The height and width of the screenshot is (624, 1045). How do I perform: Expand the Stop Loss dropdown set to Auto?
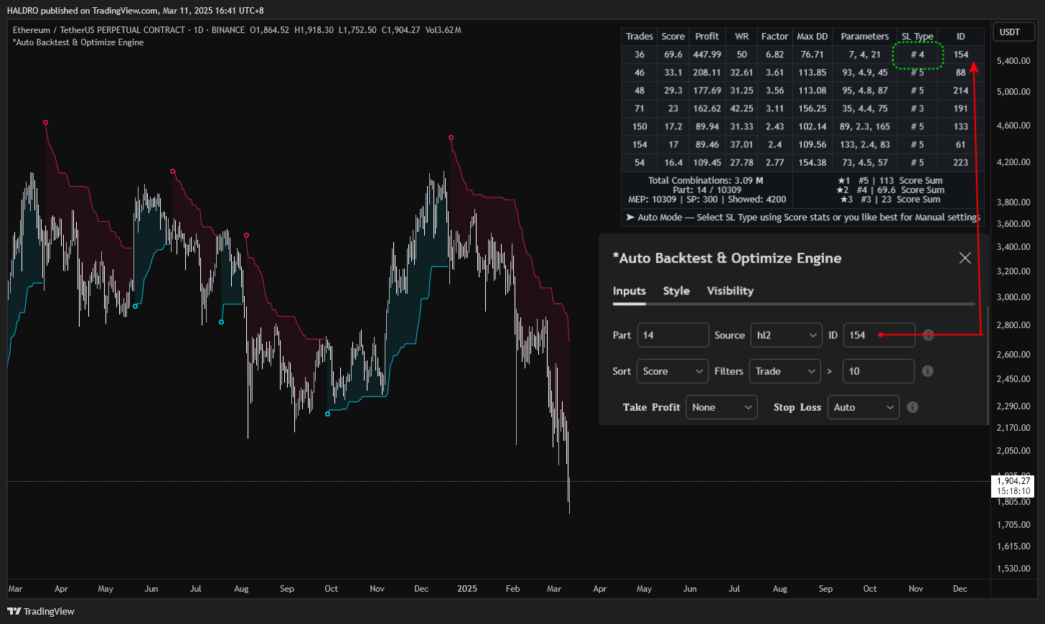coord(863,407)
